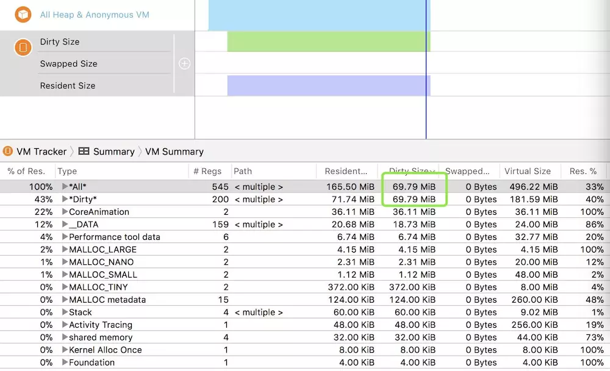Expand the Performance tool data row
The image size is (610, 371).
pyautogui.click(x=65, y=237)
